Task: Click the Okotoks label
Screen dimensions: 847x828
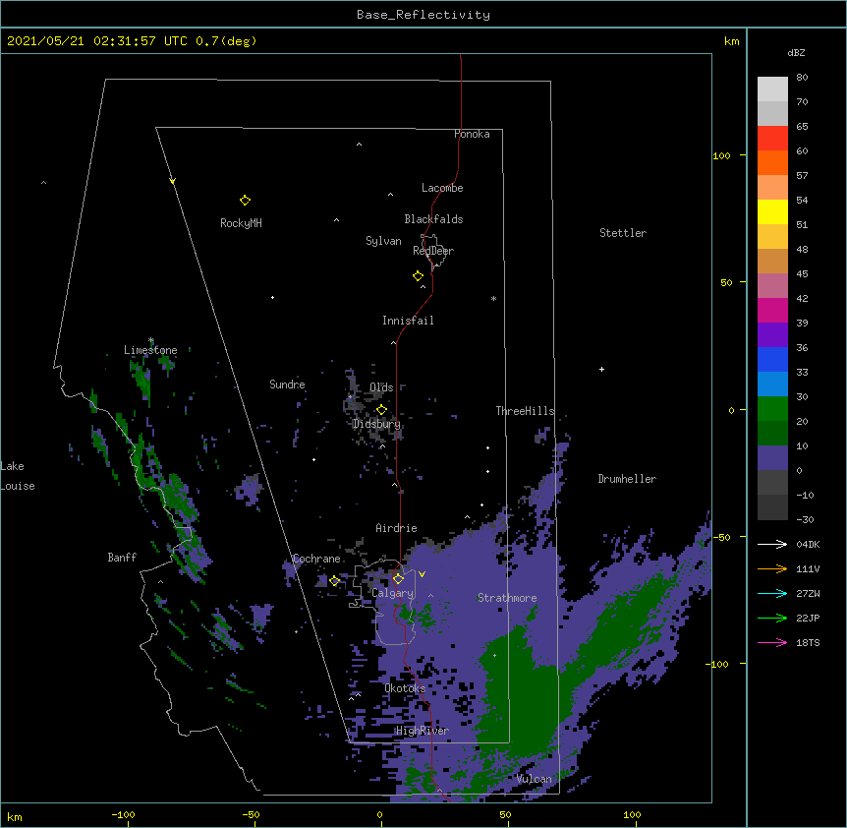Action: click(405, 688)
